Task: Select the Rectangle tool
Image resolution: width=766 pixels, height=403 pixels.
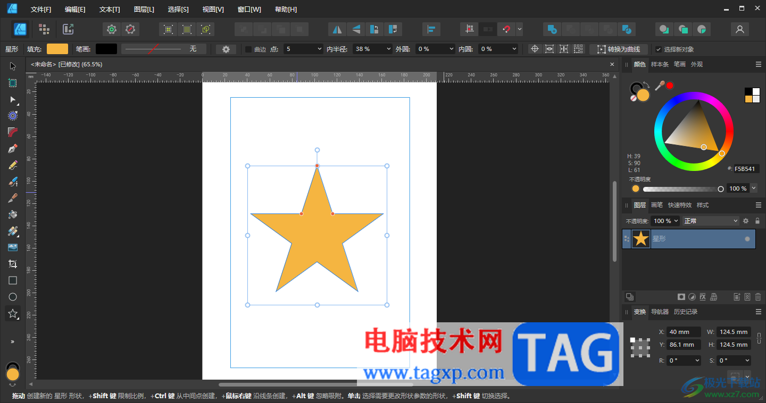Action: 13,280
